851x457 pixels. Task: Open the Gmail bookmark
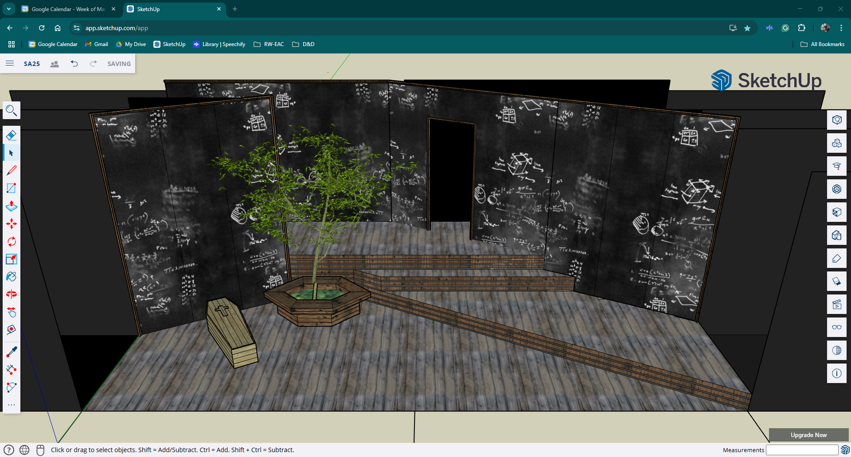97,44
